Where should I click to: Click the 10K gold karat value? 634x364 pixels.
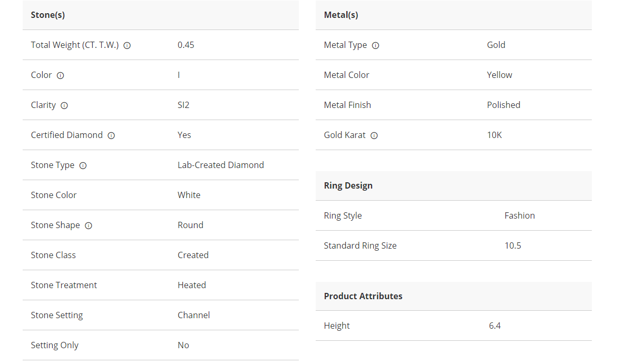coord(494,135)
